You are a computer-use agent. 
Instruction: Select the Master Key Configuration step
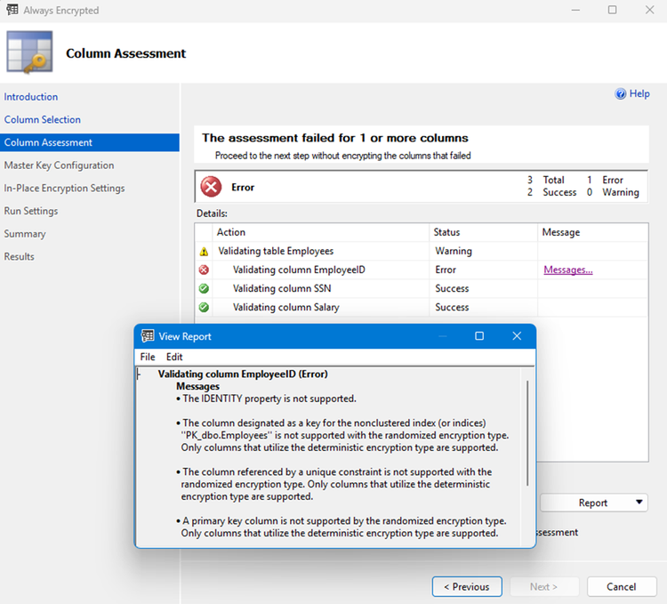point(59,165)
